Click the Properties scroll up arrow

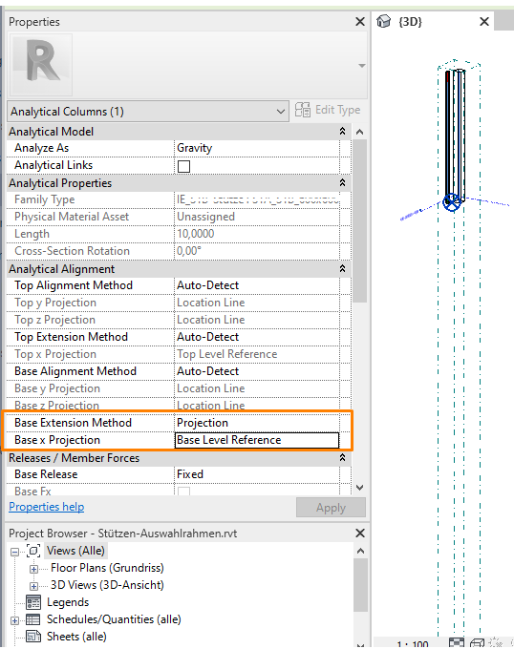(x=359, y=132)
